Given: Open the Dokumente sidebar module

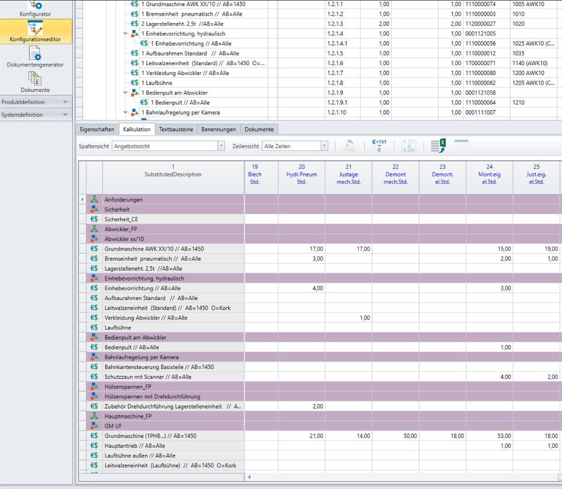Looking at the screenshot, I should tap(36, 82).
